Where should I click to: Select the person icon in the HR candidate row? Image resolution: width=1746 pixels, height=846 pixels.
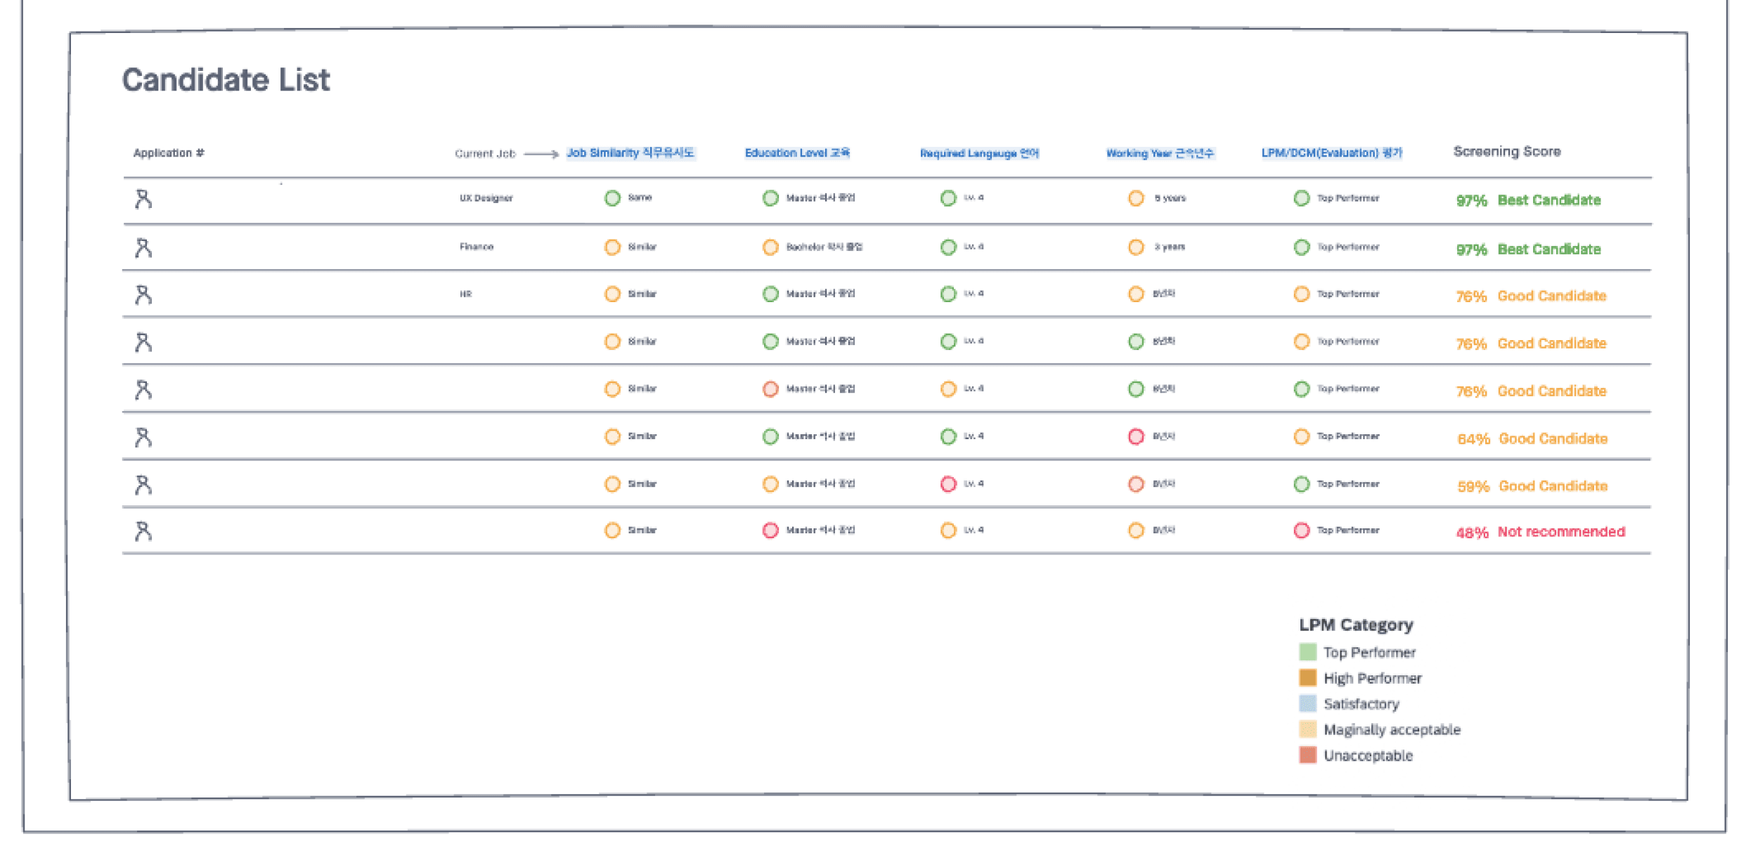(x=143, y=295)
